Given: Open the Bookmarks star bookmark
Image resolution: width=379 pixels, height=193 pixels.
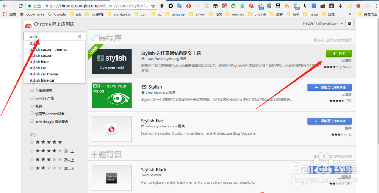Looking at the screenshot, I should click(x=32, y=14).
